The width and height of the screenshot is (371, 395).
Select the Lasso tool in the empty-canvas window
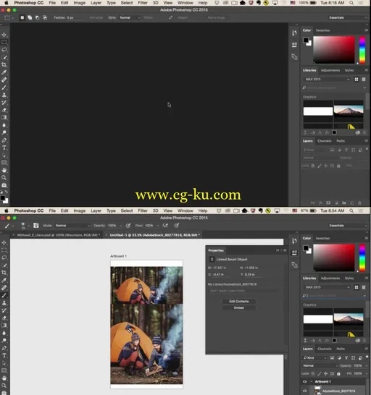point(4,50)
